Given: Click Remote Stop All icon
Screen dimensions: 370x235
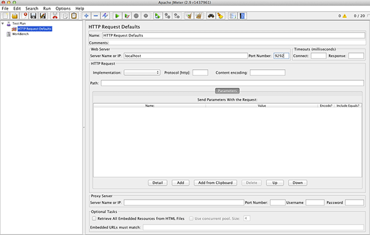Looking at the screenshot, I should tap(167, 16).
